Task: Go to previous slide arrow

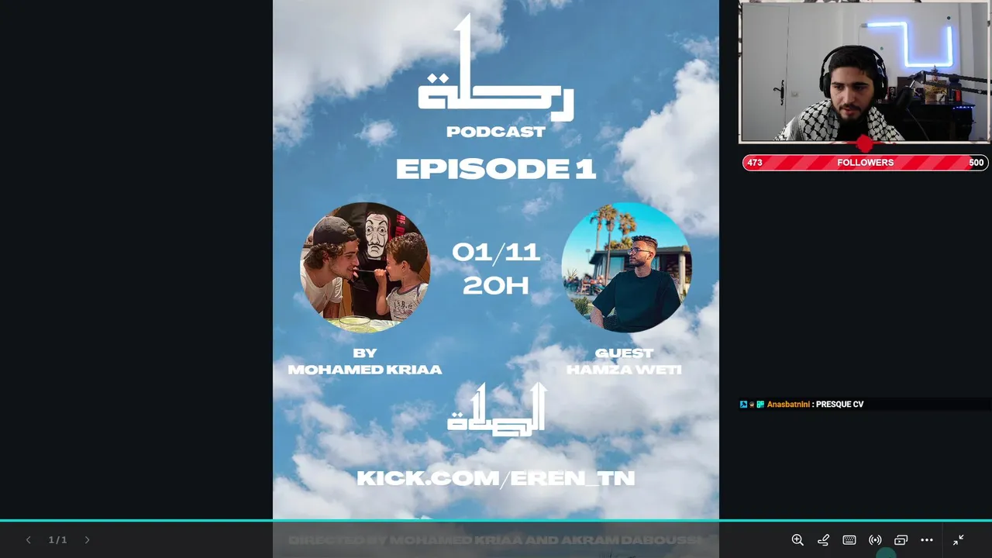Action: [29, 540]
